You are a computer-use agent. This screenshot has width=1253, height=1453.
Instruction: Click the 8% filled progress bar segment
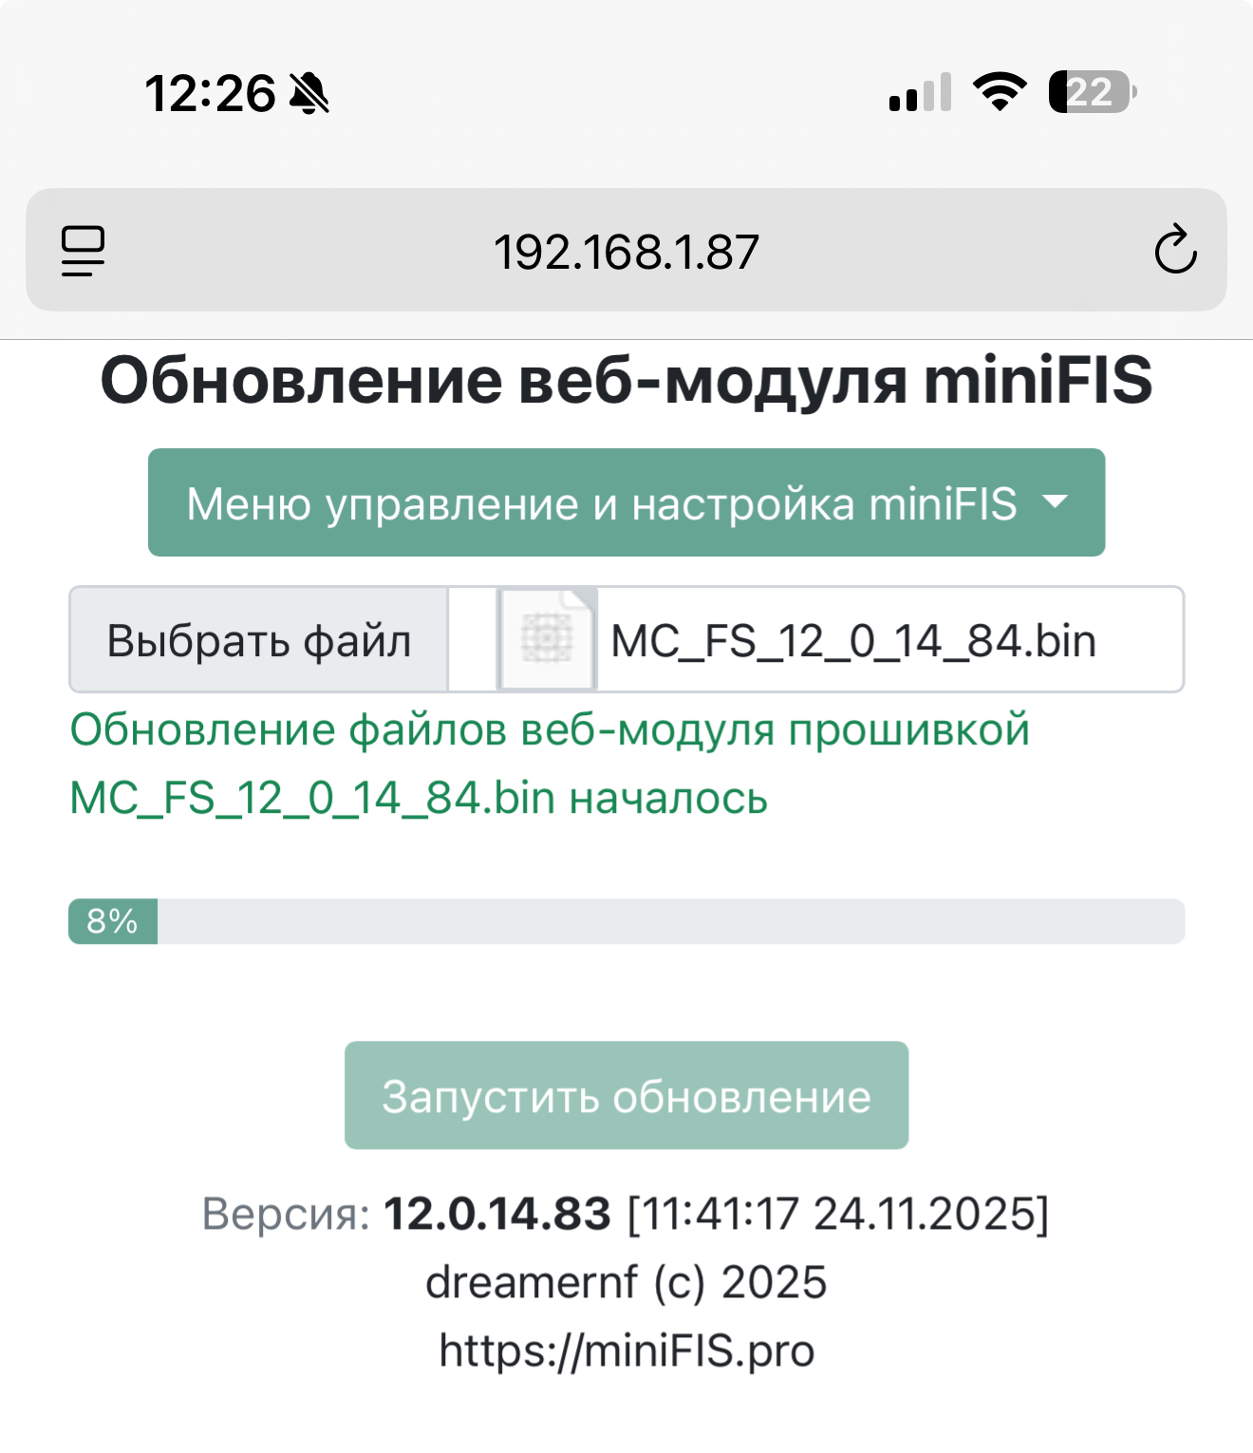click(113, 921)
